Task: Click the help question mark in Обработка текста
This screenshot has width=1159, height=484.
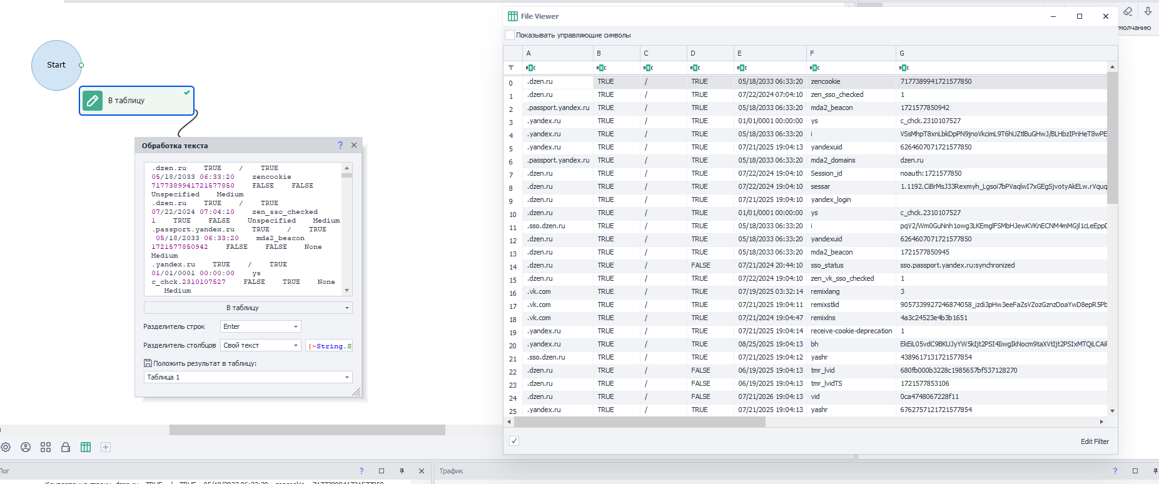Action: 340,145
